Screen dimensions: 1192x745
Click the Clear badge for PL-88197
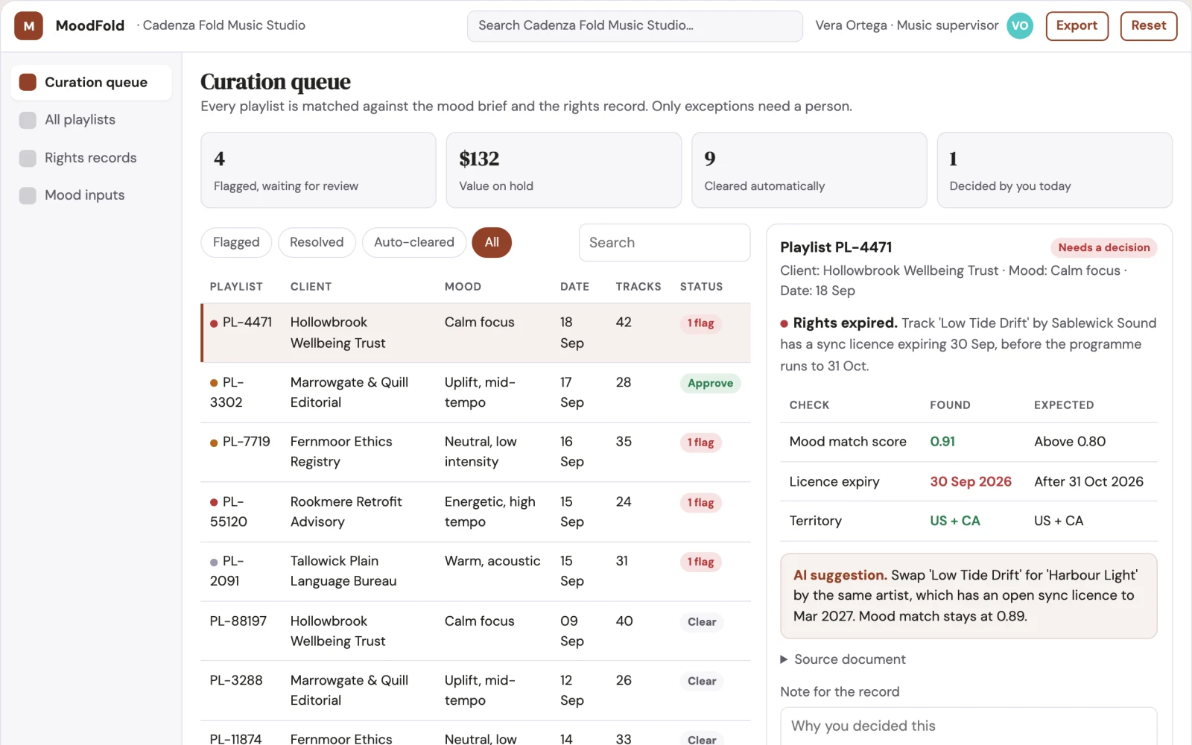pyautogui.click(x=702, y=622)
